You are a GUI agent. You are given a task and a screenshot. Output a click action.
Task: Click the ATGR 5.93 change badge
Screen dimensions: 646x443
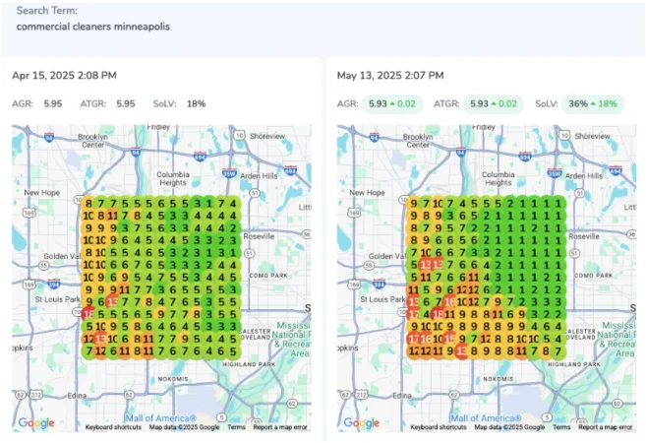pyautogui.click(x=489, y=103)
